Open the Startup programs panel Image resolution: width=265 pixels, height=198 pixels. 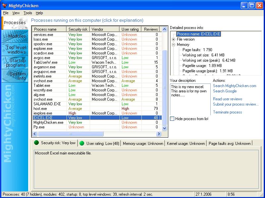click(x=15, y=63)
